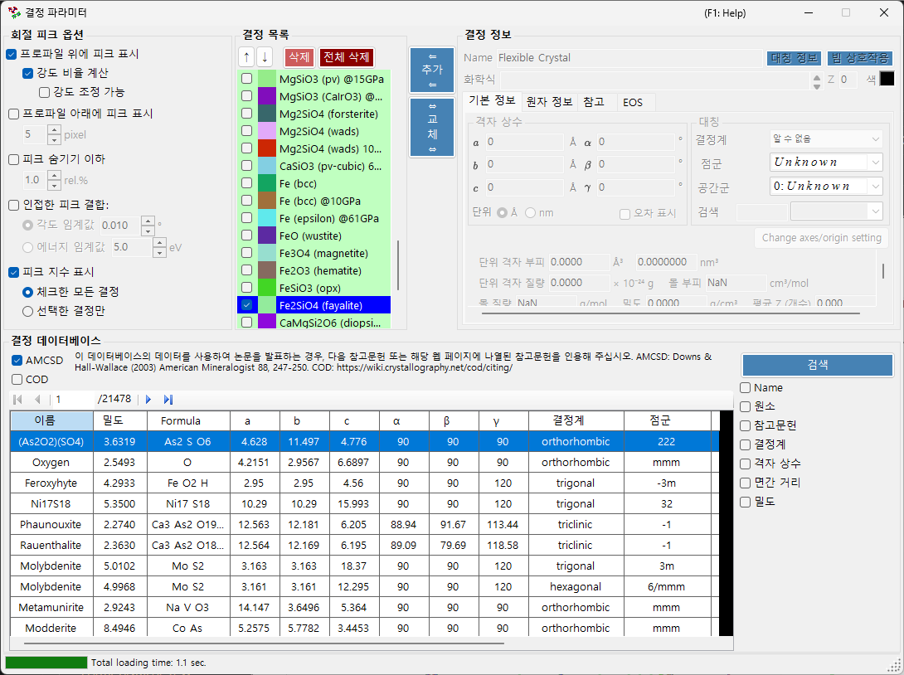Select the Feroxyhyte table row
The height and width of the screenshot is (675, 904).
(x=365, y=483)
